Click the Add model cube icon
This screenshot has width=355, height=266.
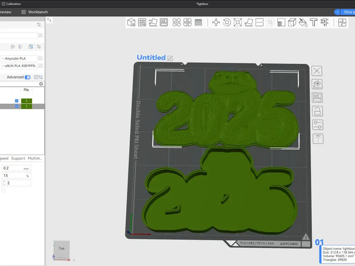[131, 22]
